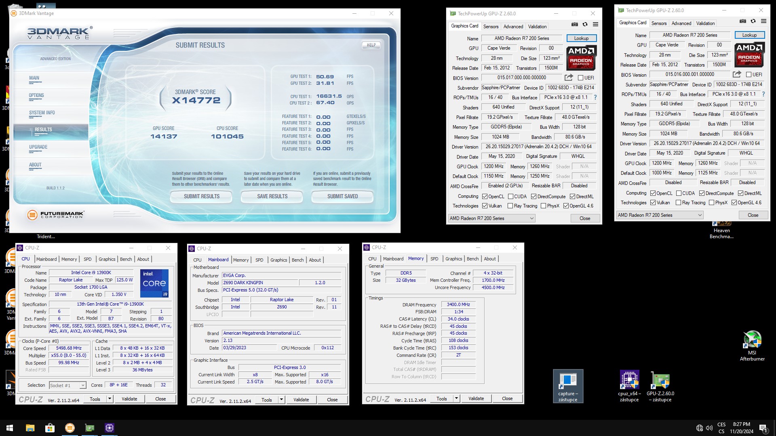Viewport: 776px width, 436px height.
Task: Click SAVE RESULTS button in 3DMark
Action: (x=272, y=197)
